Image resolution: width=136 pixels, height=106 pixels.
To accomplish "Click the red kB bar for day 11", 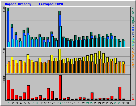I will [48, 94].
